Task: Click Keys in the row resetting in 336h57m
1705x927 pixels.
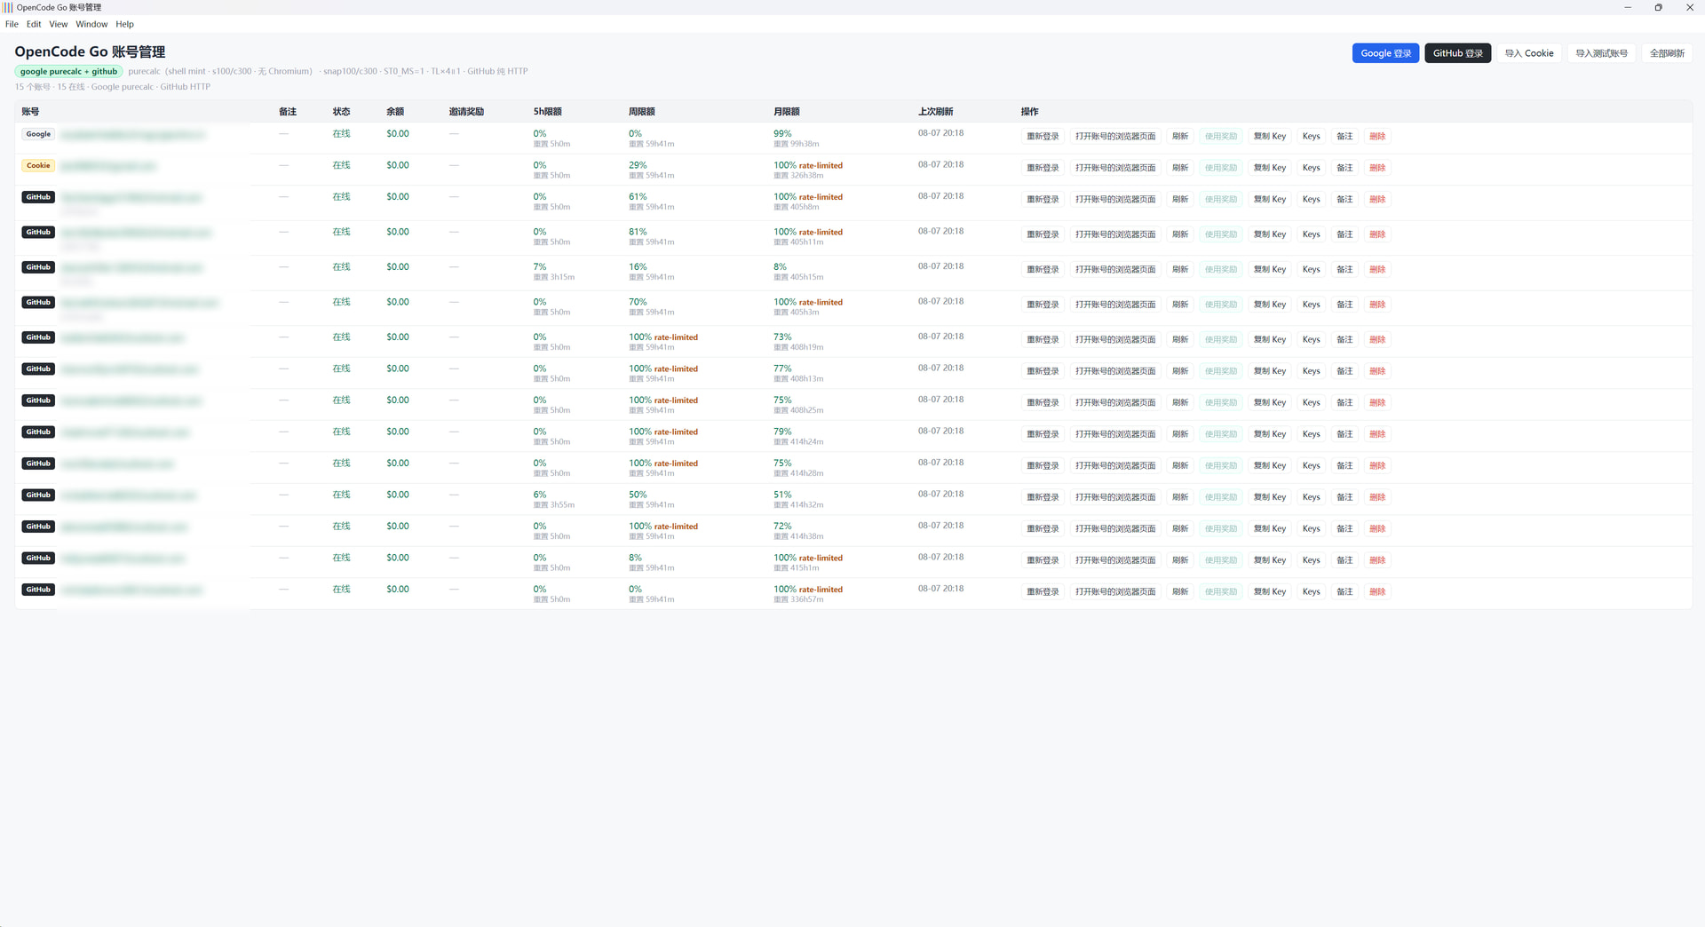Action: (1311, 591)
